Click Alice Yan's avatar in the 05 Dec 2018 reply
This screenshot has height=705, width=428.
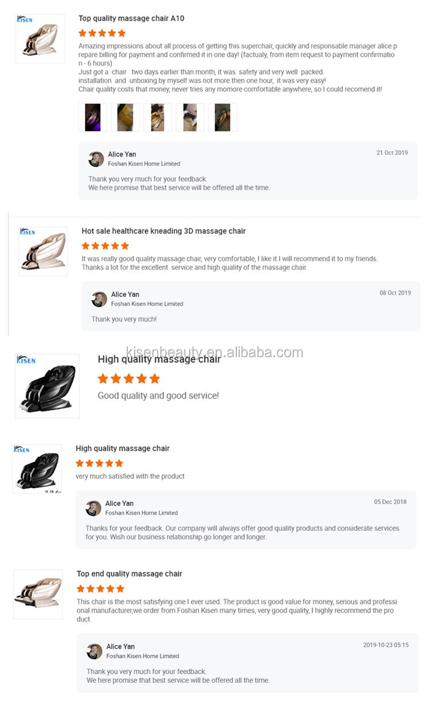(x=94, y=508)
